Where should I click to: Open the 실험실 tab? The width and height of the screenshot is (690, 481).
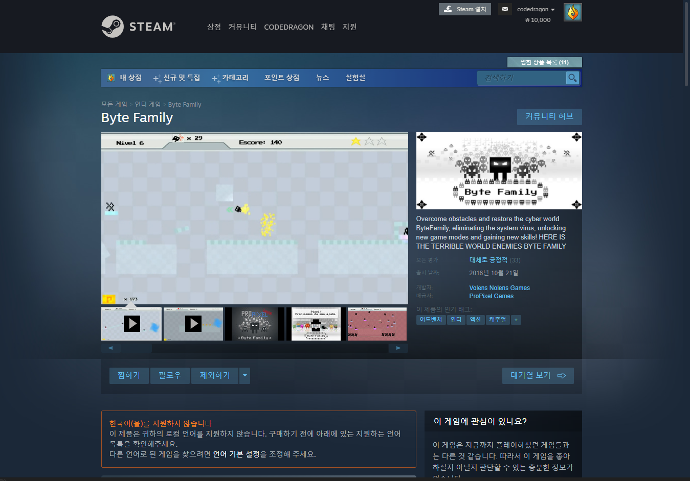355,78
